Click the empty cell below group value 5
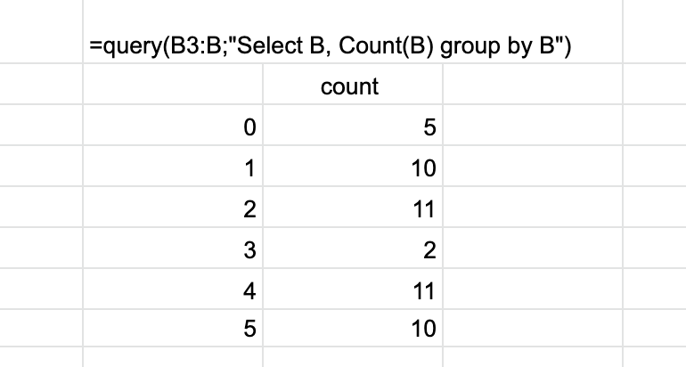 tap(173, 357)
